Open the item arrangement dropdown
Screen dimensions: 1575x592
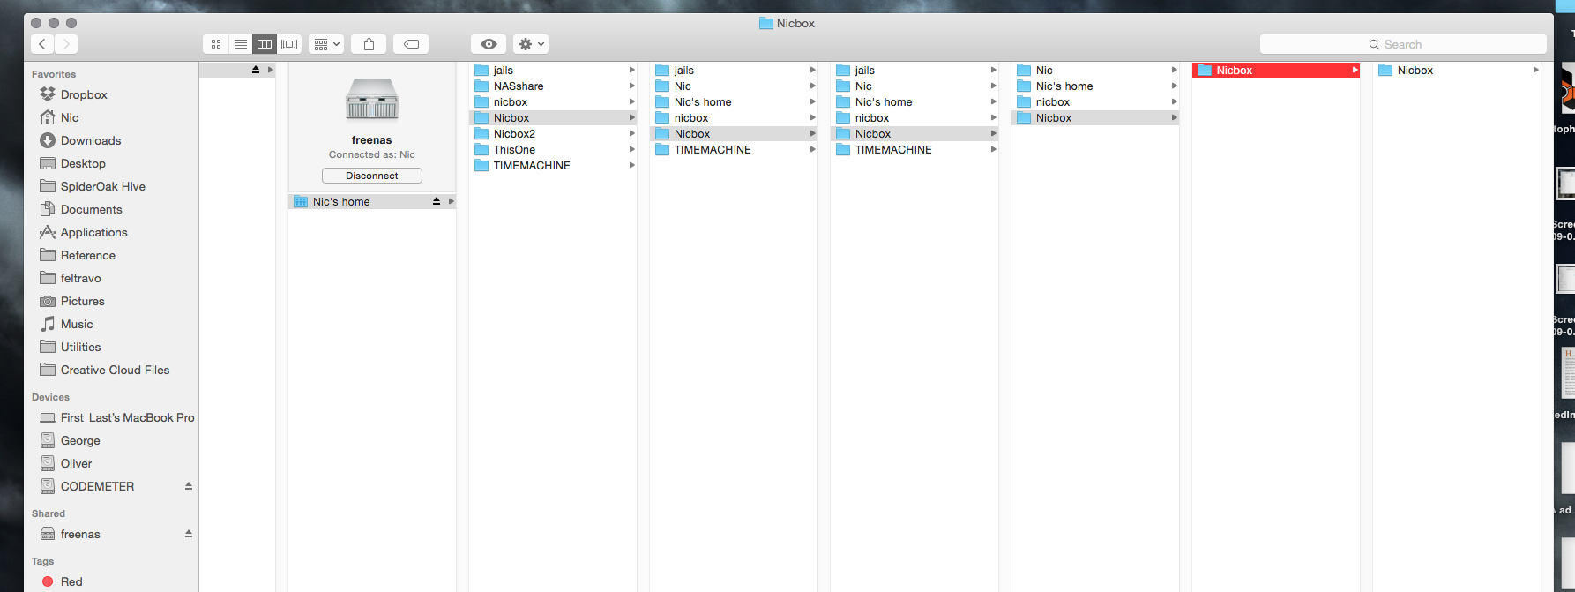tap(326, 44)
